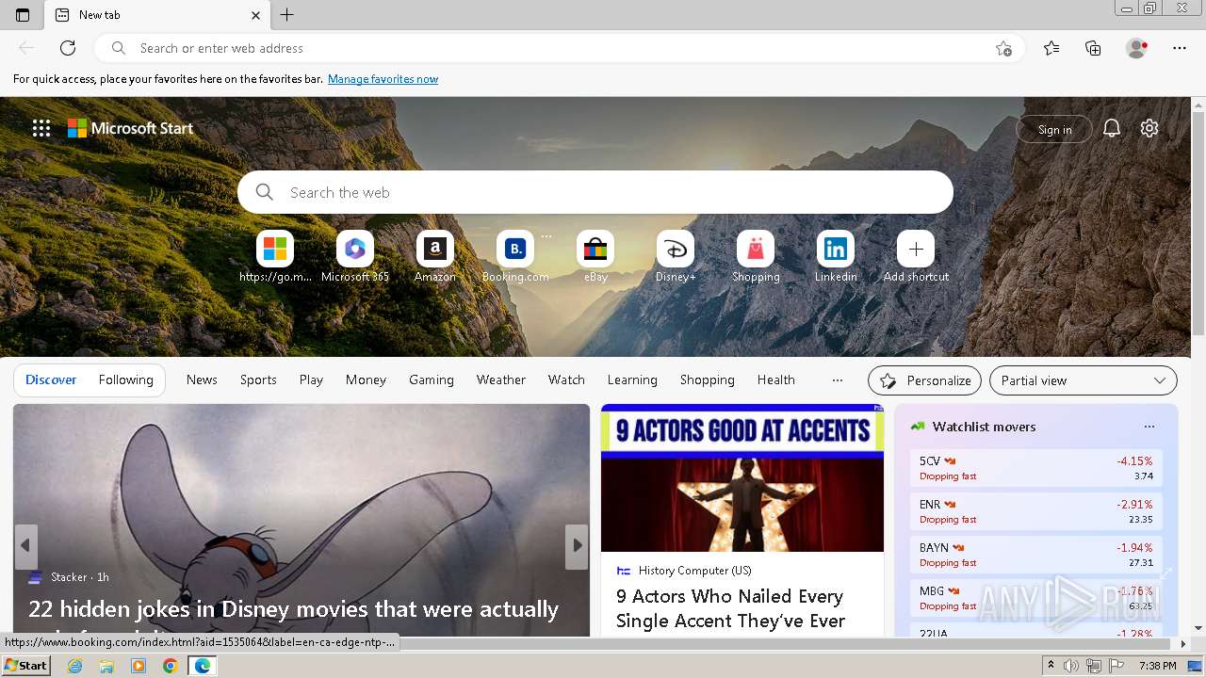The width and height of the screenshot is (1206, 678).
Task: Open a new tab with plus button
Action: [x=287, y=15]
